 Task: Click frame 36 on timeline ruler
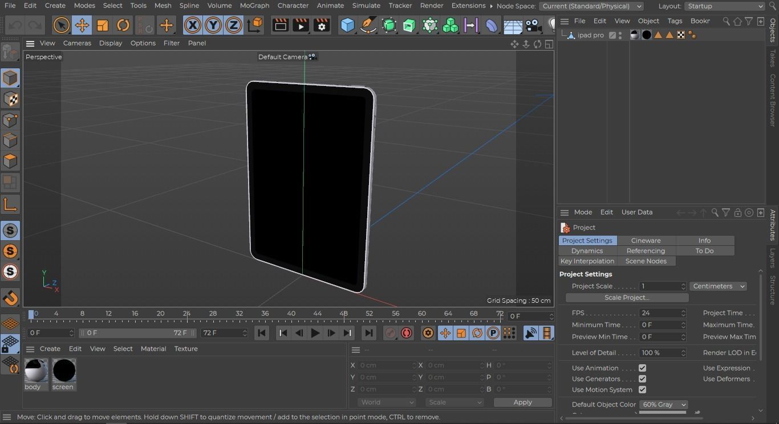point(265,314)
